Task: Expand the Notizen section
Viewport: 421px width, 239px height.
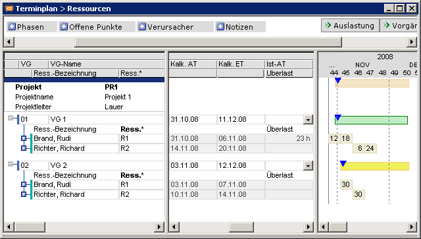Action: tap(220, 26)
